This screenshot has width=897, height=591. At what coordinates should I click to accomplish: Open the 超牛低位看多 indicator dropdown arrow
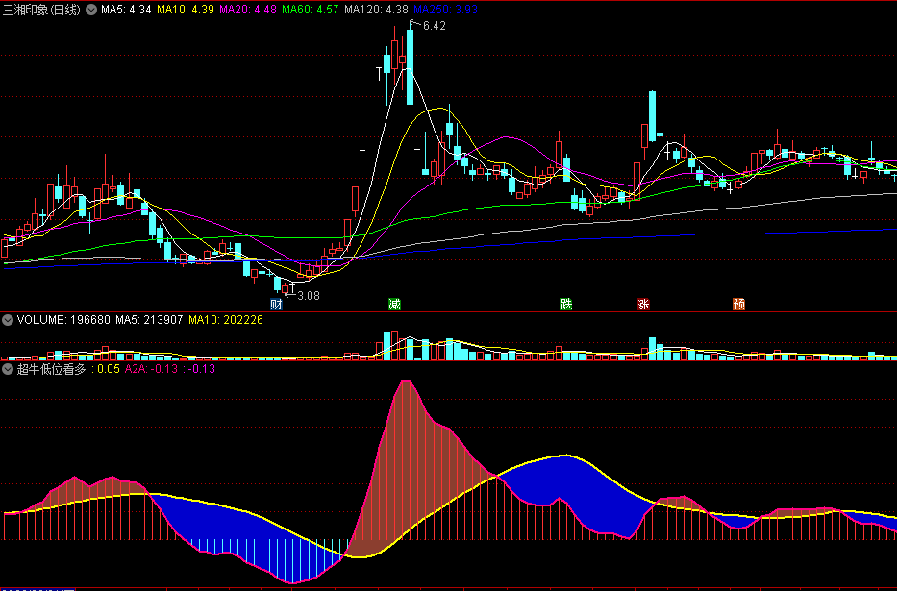click(x=8, y=369)
